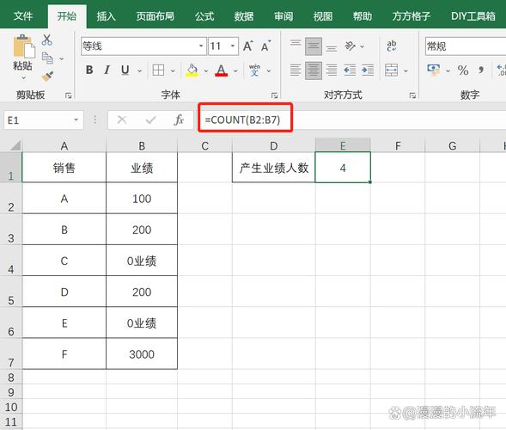Open the font size 11 dropdown

pyautogui.click(x=232, y=46)
